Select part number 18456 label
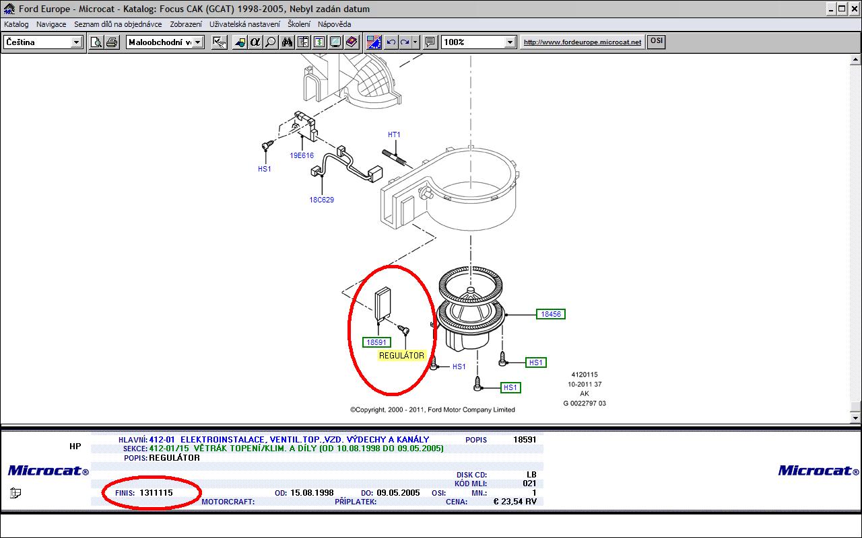The height and width of the screenshot is (538, 862). coord(551,314)
